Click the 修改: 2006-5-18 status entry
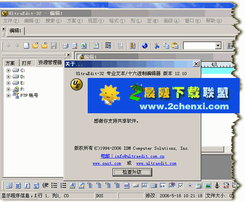Screen dimensions: 245x202 [x=174, y=196]
